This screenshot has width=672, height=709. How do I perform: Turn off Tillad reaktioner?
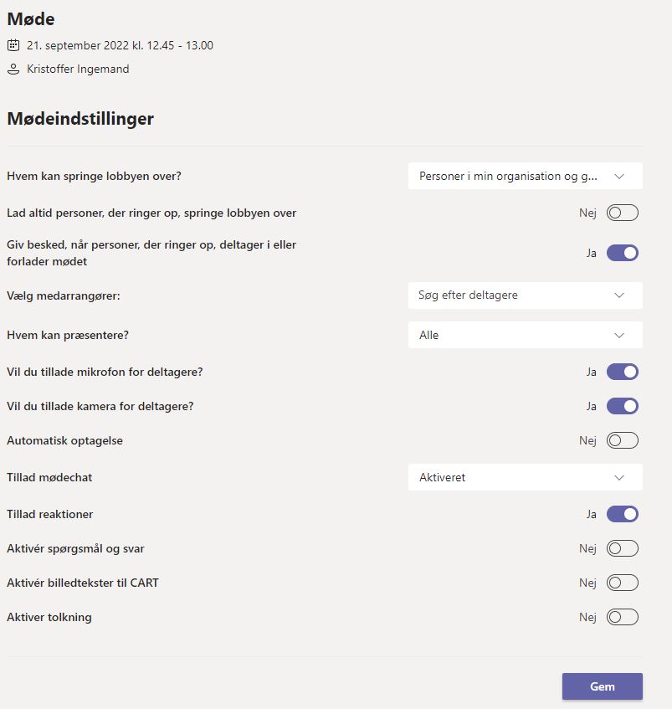621,514
